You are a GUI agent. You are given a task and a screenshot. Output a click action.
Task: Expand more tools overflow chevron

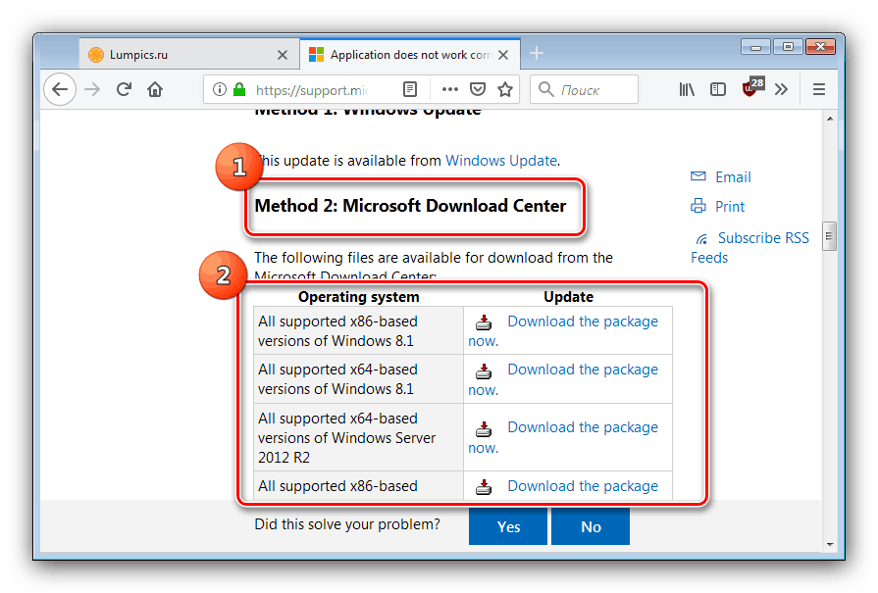click(781, 89)
